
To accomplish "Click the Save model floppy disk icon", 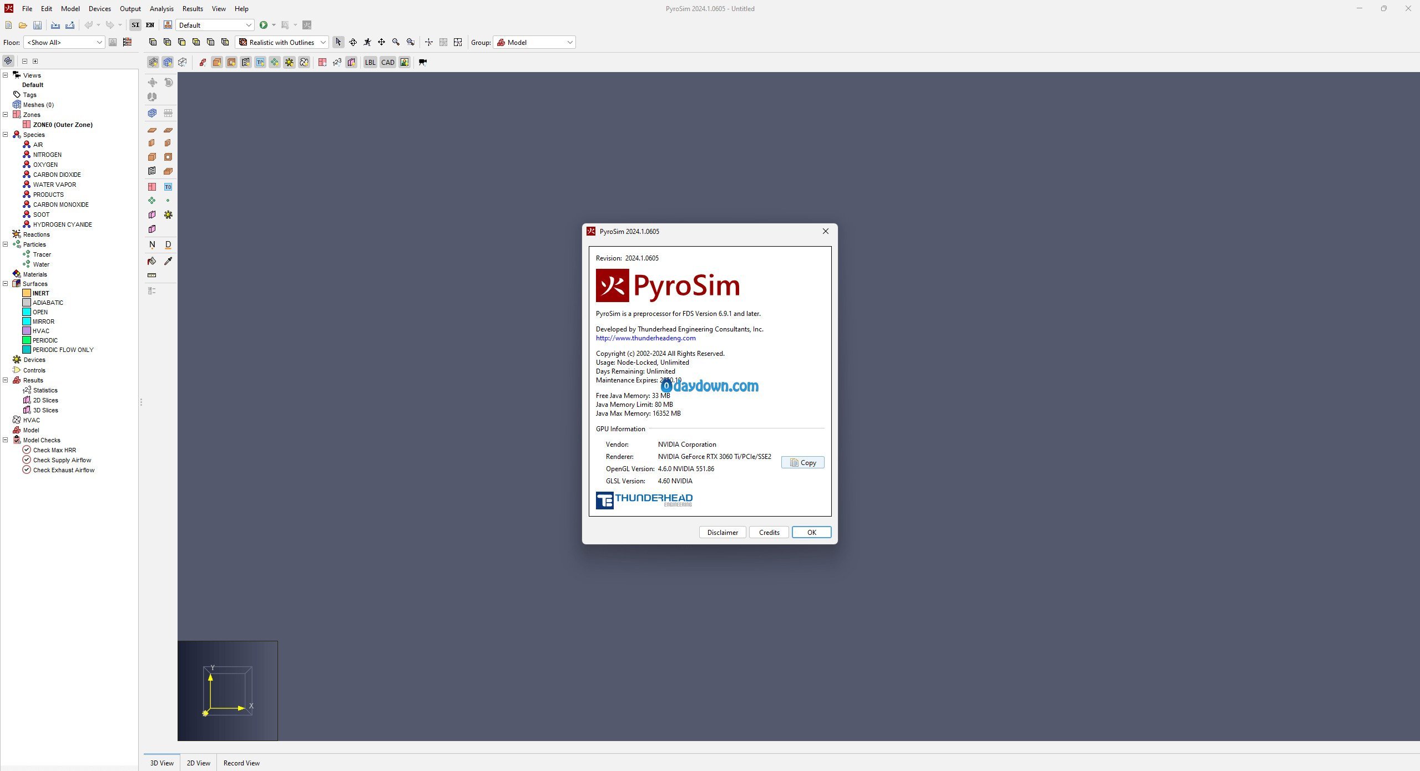I will [37, 25].
